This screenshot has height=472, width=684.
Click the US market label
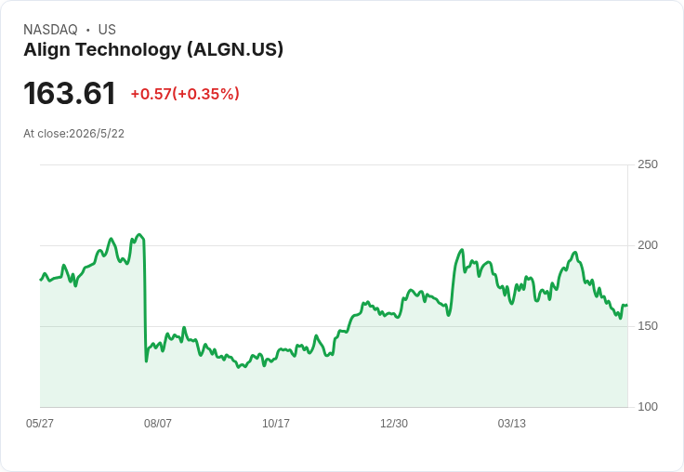click(107, 30)
